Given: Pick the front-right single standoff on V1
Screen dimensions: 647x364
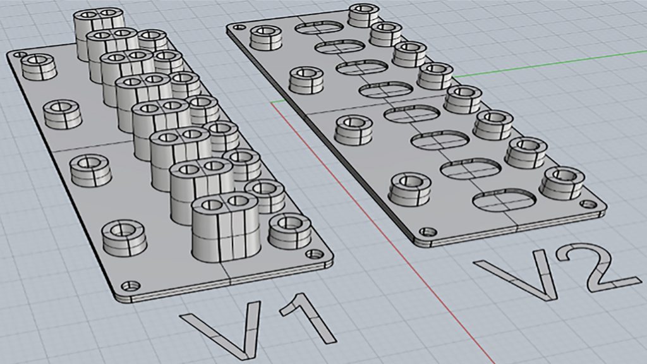Looking at the screenshot, I should pyautogui.click(x=289, y=231).
